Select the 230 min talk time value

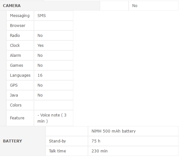(x=99, y=151)
